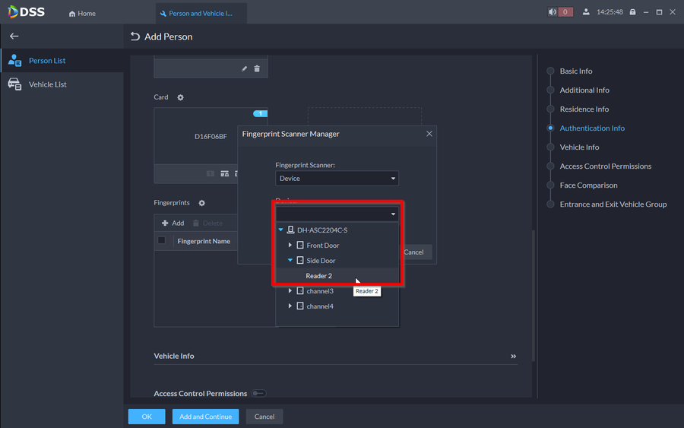Jump to Entrance and Exit Vehicle Group
This screenshot has height=428, width=684.
tap(613, 204)
